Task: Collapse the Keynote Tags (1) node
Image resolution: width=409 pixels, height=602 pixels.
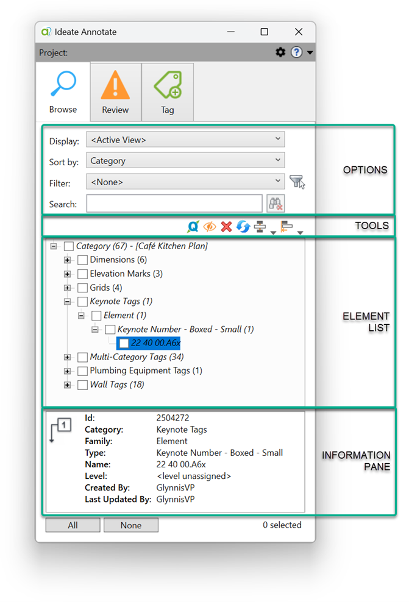Action: pos(68,302)
